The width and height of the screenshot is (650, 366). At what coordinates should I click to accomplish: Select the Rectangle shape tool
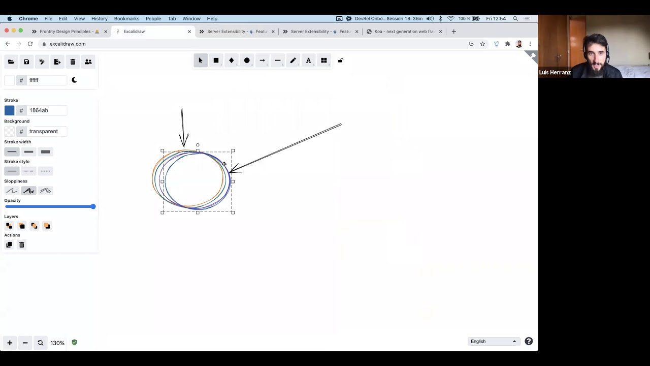[x=216, y=60]
